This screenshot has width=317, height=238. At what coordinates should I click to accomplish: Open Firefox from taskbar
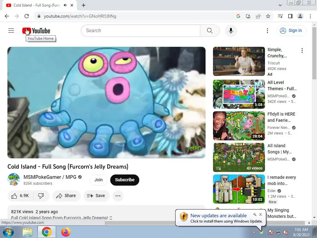click(66, 232)
